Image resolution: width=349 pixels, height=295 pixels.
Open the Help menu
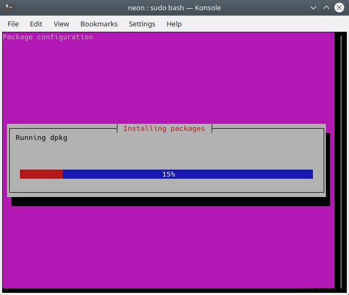pyautogui.click(x=174, y=24)
